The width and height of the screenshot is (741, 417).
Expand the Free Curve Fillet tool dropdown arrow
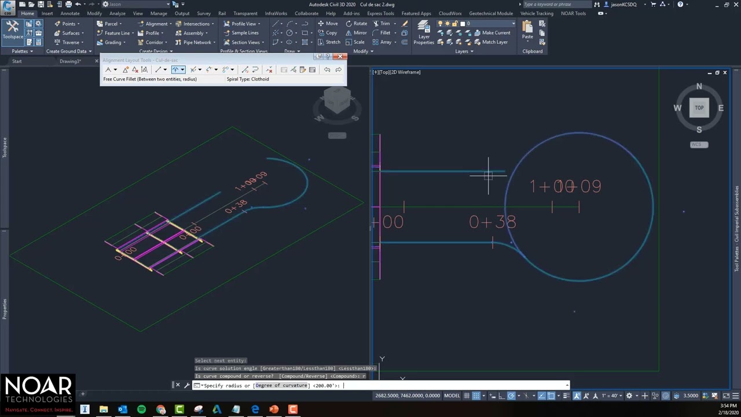click(182, 69)
